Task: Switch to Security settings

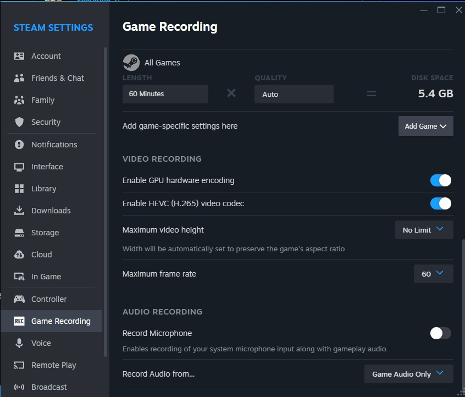Action: coord(51,122)
